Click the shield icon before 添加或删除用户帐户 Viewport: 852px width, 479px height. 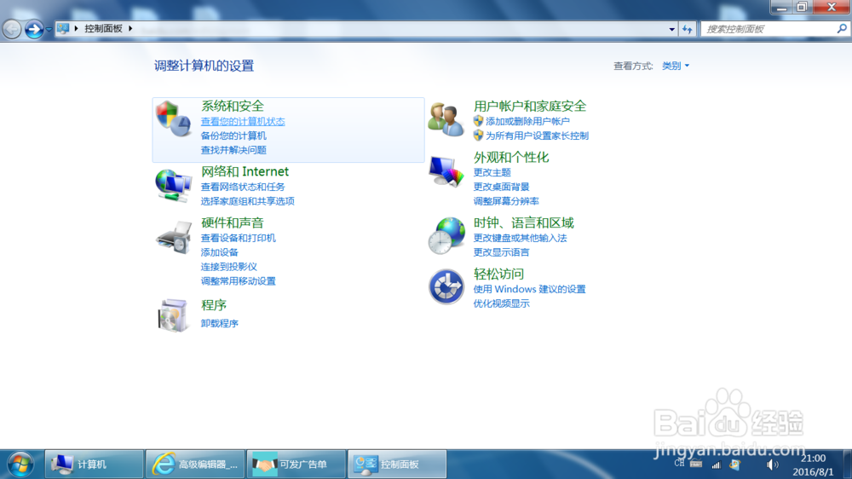pyautogui.click(x=478, y=121)
